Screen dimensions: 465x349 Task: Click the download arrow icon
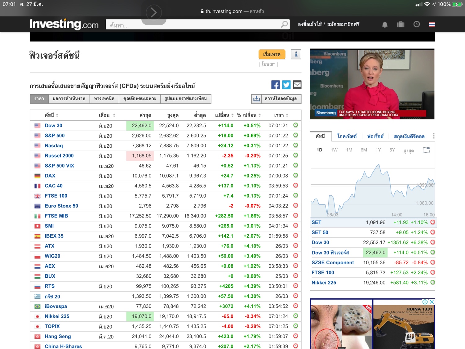256,99
